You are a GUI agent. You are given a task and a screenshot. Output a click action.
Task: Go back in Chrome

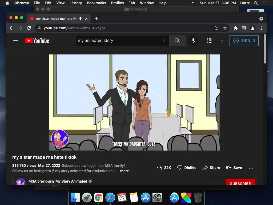[12, 28]
